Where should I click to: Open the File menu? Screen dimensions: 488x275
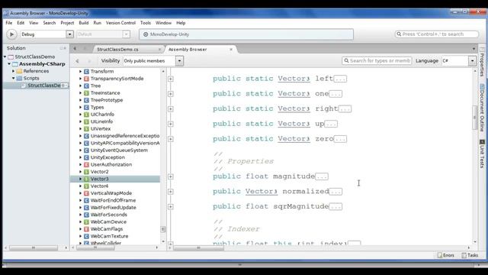tap(8, 23)
